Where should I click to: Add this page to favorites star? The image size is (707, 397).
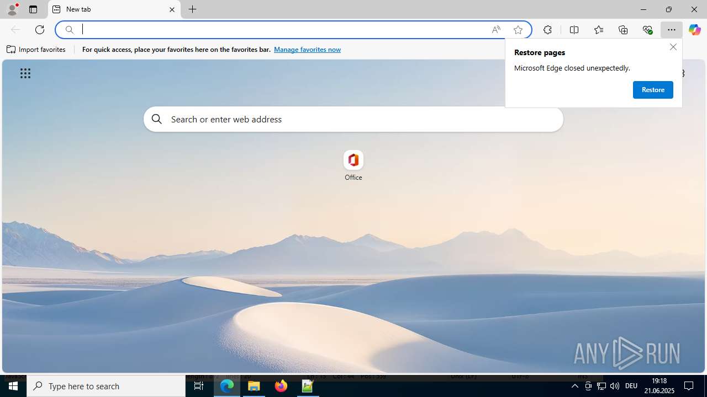[x=518, y=30]
